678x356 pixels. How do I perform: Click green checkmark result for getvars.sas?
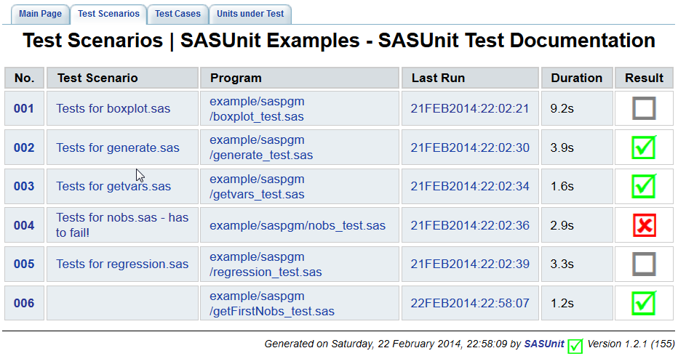[644, 186]
